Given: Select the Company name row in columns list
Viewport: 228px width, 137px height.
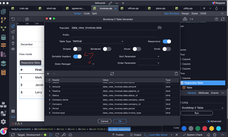Looking at the screenshot, I should click(112, 100).
